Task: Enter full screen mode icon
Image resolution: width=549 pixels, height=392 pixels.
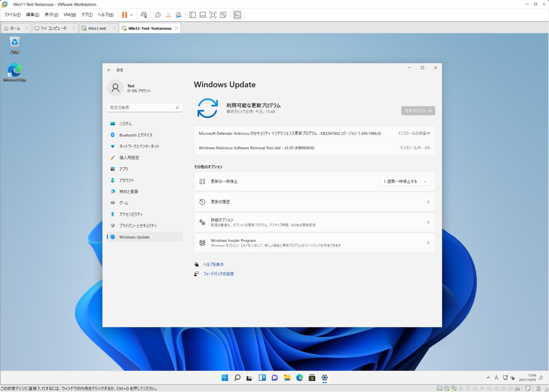Action: pos(213,15)
